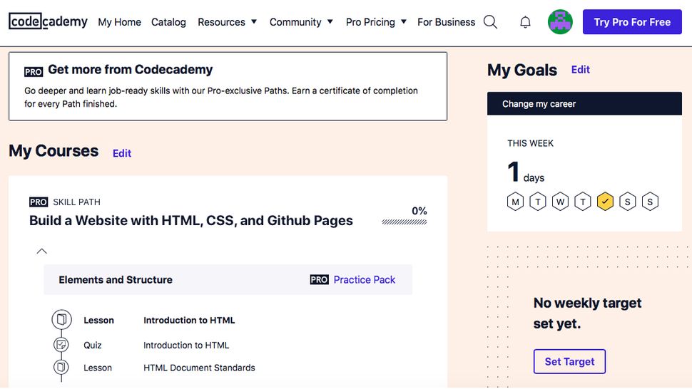The height and width of the screenshot is (389, 692).
Task: Click the PRO badge in Get more banner
Action: 34,71
